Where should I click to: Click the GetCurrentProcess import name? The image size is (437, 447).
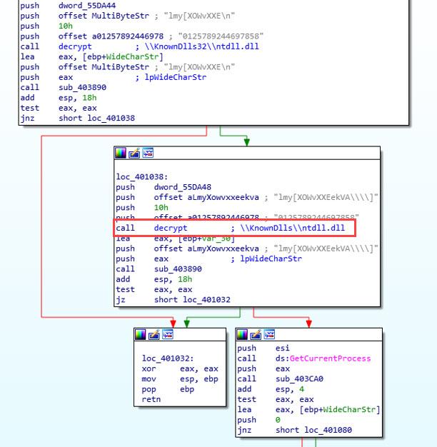pyautogui.click(x=330, y=358)
